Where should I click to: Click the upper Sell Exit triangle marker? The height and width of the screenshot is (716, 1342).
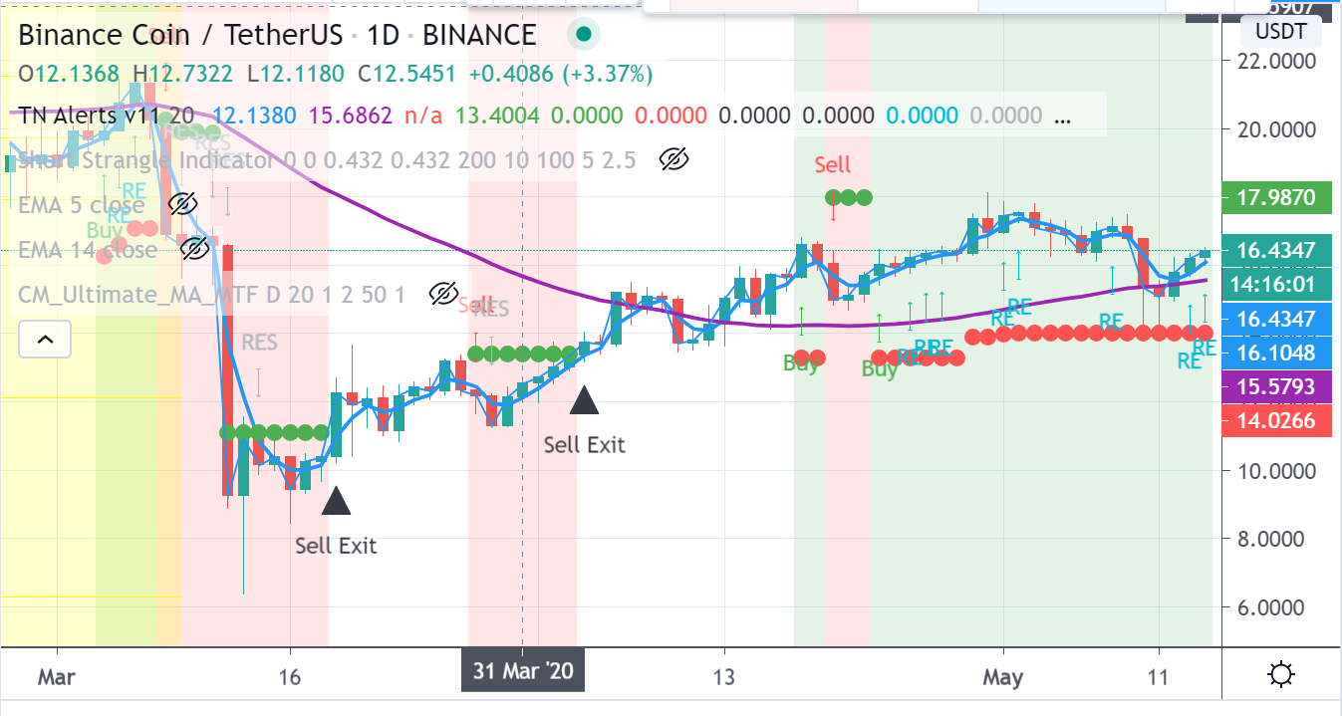click(x=584, y=400)
